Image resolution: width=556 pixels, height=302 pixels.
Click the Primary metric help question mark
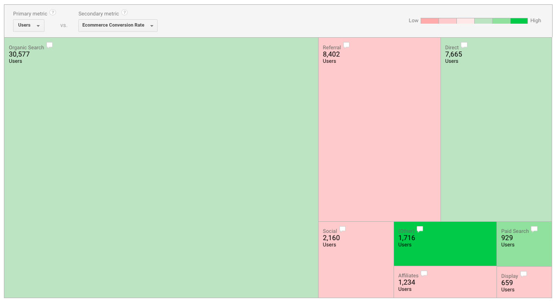tap(52, 13)
